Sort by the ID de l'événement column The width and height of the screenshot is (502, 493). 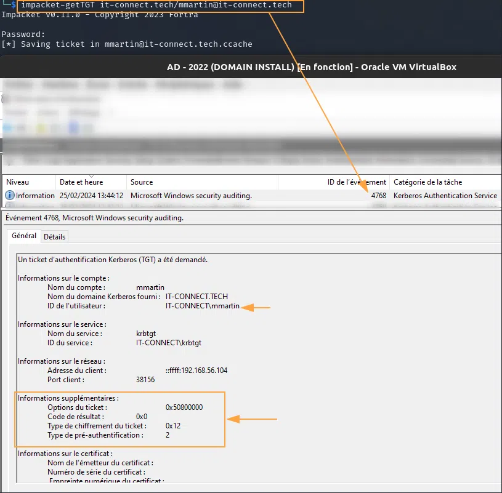[357, 182]
